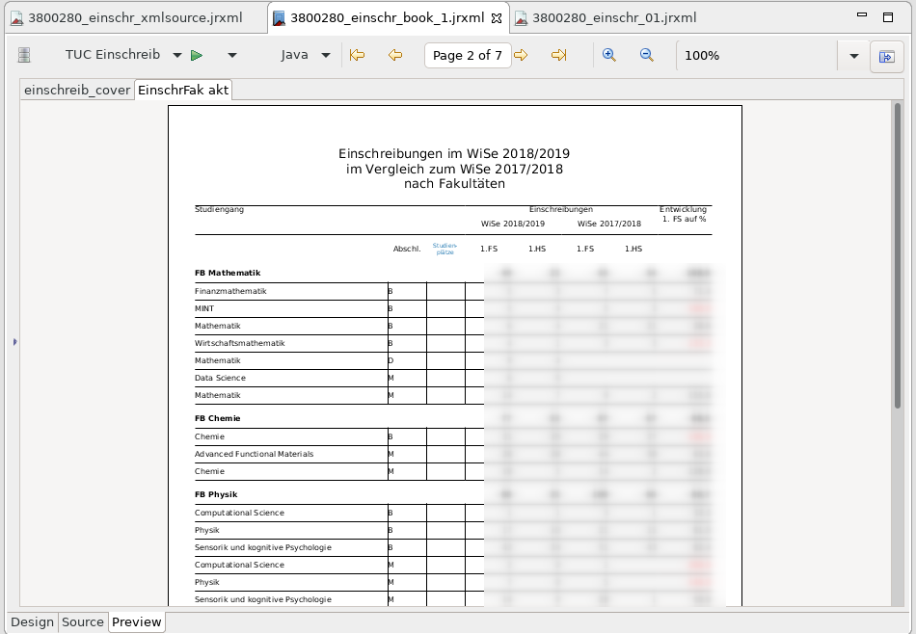
Task: Maximize the editor area
Action: coord(888,17)
